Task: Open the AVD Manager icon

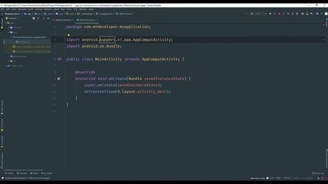Action: click(307, 14)
